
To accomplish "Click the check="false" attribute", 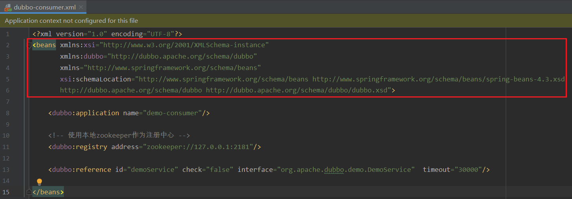I will (x=207, y=170).
